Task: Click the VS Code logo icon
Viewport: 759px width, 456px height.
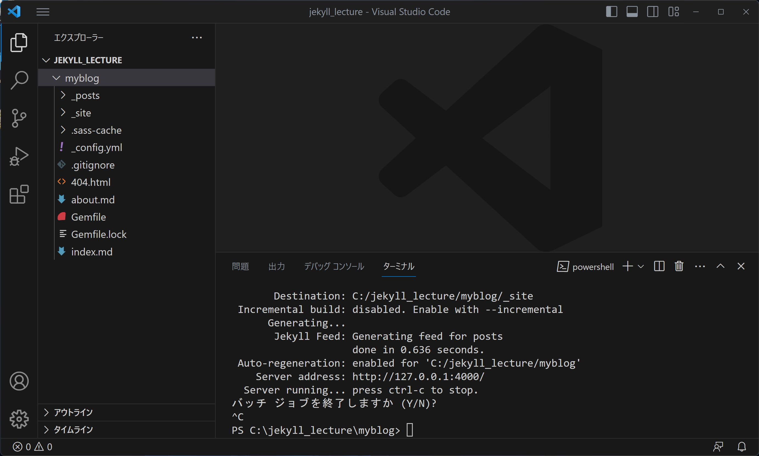Action: (14, 12)
